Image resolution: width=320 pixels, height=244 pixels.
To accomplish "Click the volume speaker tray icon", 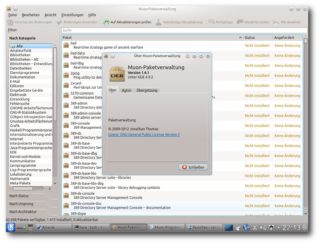I will (263, 227).
